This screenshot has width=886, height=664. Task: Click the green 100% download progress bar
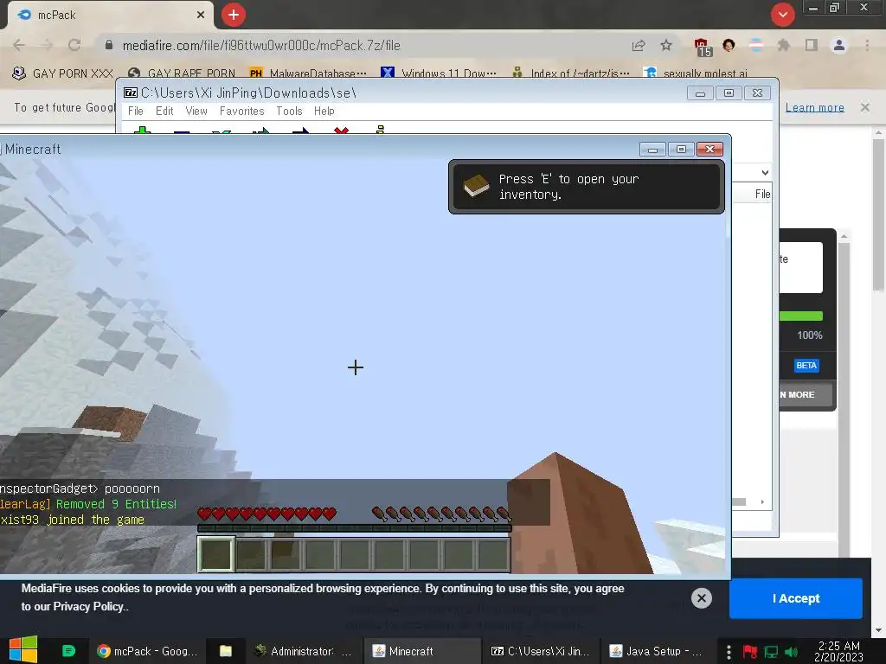[x=800, y=316]
